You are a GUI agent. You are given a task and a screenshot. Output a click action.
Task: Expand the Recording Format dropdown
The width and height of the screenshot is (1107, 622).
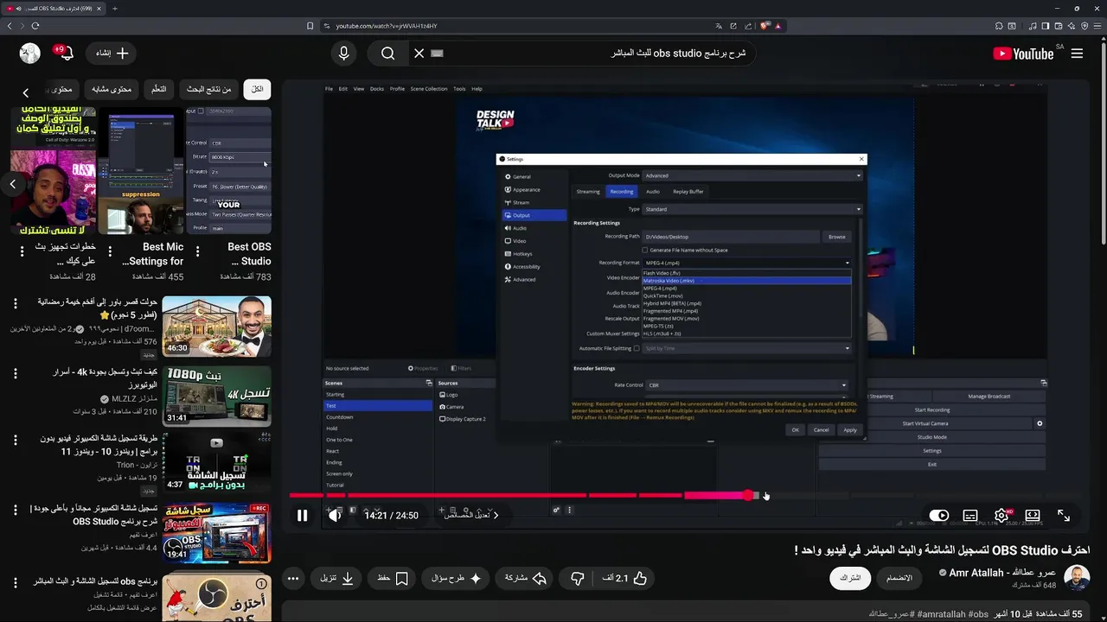click(747, 263)
